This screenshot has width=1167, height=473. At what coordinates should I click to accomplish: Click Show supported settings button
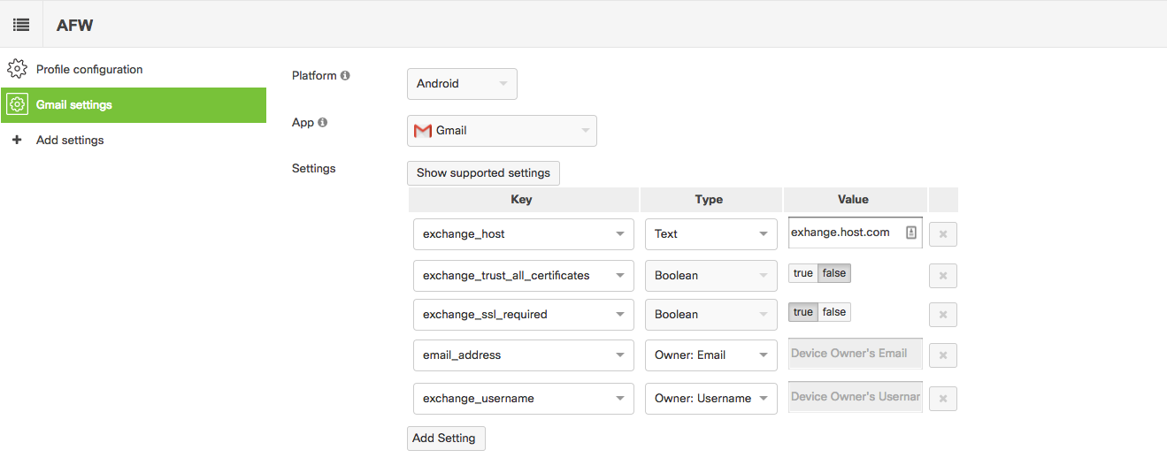coord(483,173)
